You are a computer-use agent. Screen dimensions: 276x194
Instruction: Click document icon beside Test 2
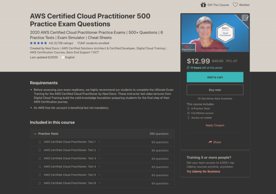click(x=40, y=150)
